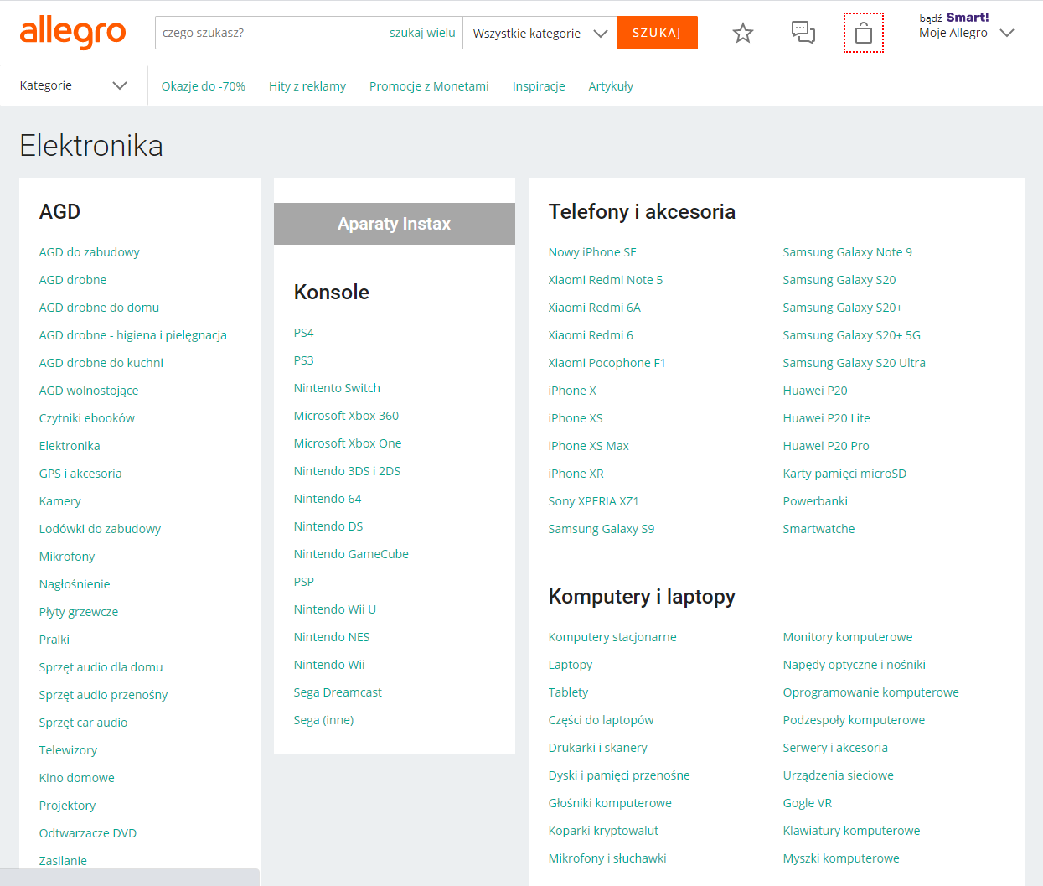The image size is (1043, 886).
Task: Open Lodówki do zabudowy link
Action: (100, 529)
